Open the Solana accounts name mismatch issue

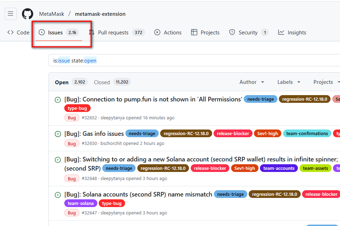(x=138, y=194)
